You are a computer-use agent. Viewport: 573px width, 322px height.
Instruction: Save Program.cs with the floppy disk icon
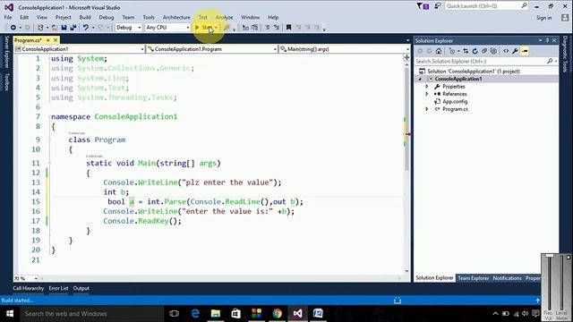[64, 28]
